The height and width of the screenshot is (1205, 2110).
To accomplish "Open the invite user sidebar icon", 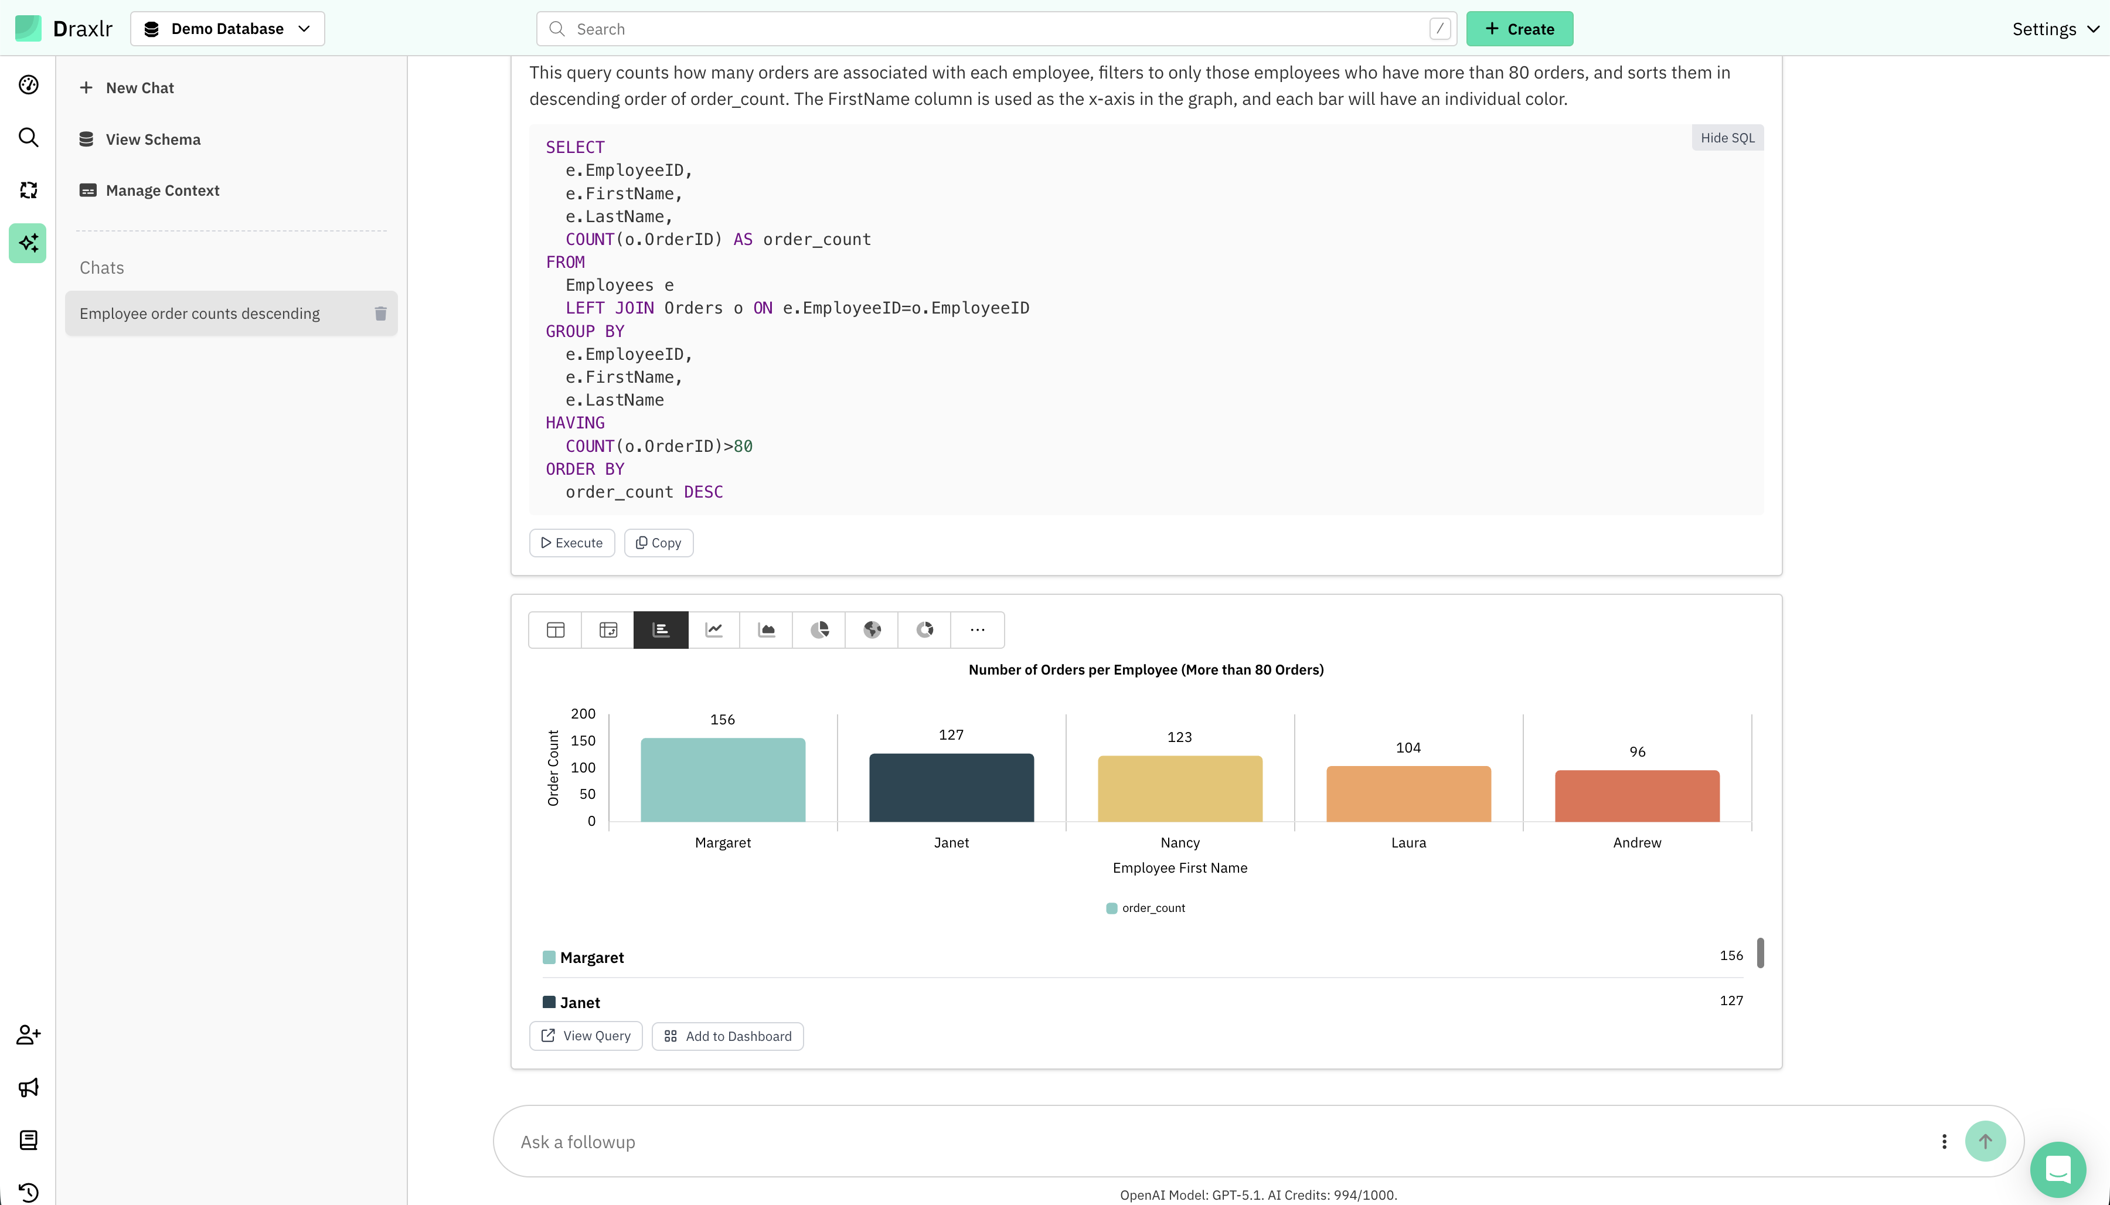I will coord(28,1034).
